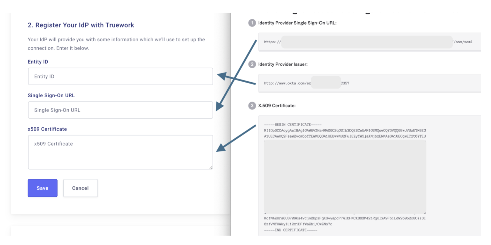
Task: Click into the Single Sign-On URL field
Action: tap(120, 110)
